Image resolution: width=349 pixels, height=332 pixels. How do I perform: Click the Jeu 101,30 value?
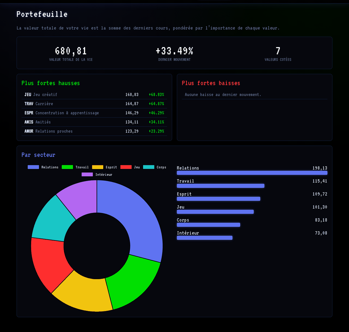coord(320,207)
